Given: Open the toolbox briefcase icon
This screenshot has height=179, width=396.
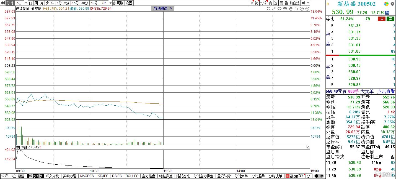Looking at the screenshot, I should (285, 9).
